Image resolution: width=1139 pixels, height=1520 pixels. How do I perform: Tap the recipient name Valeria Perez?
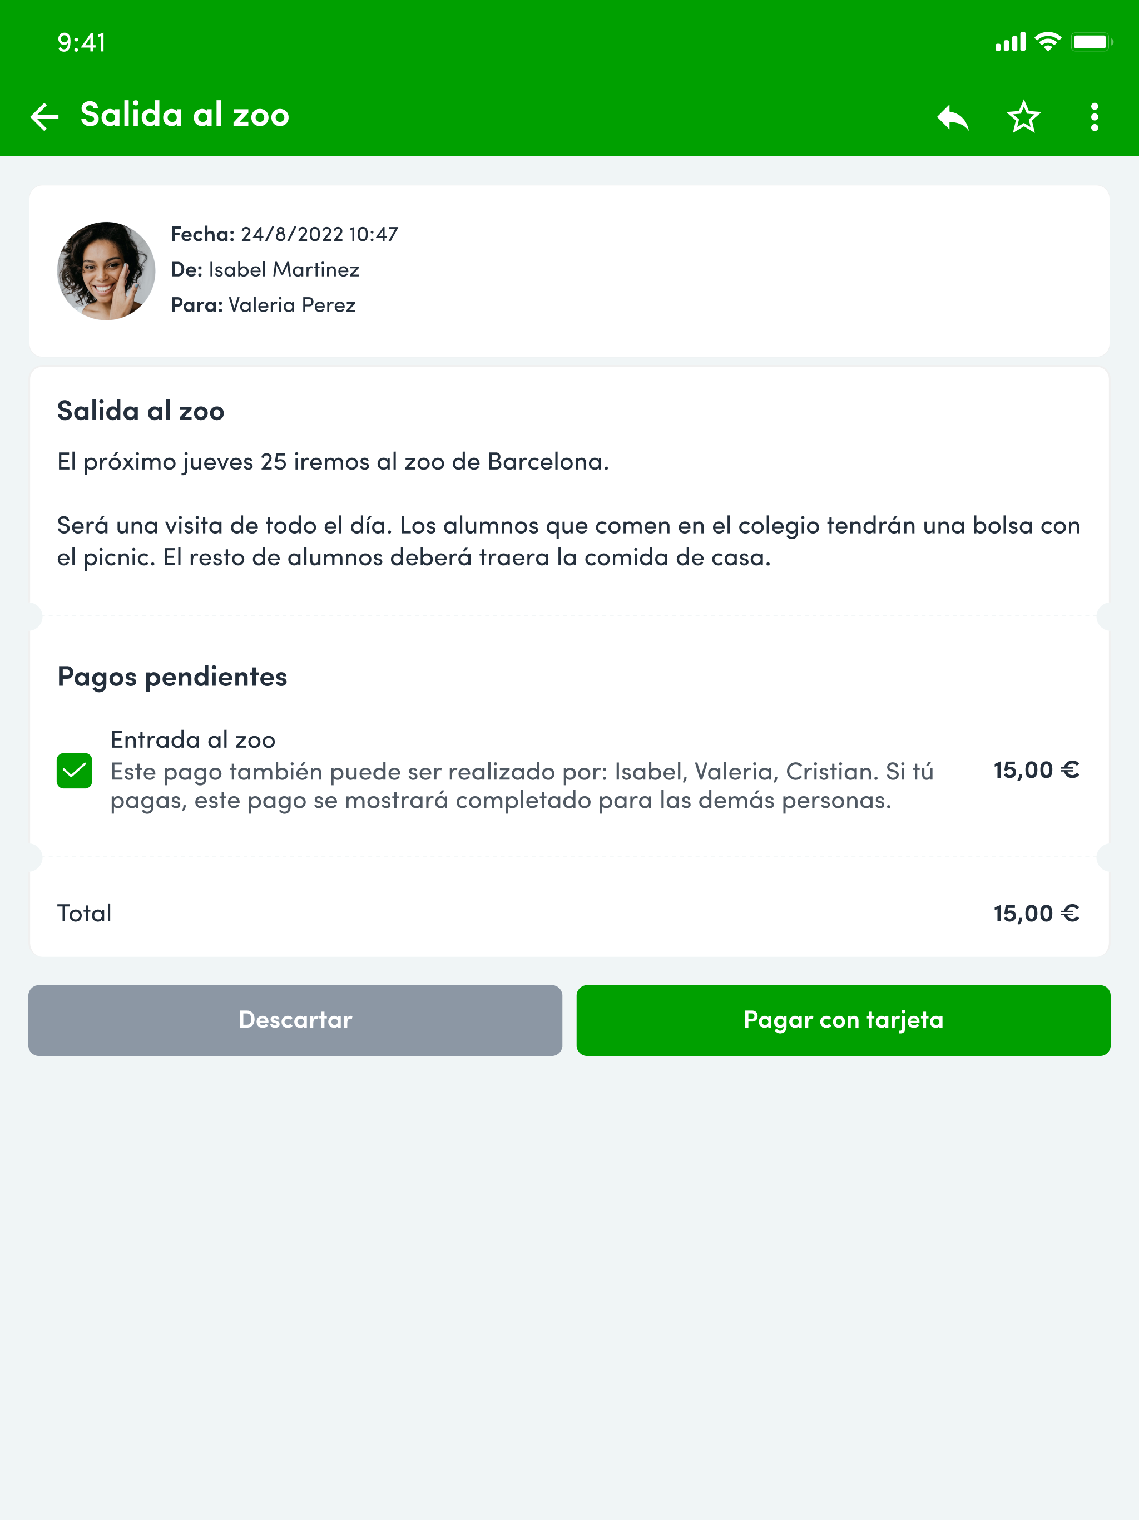292,304
